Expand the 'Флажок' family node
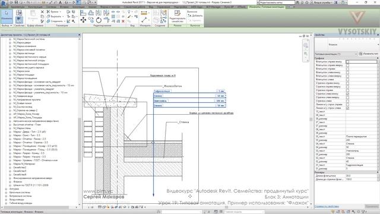Screen dimensions: 380x214 click(10, 182)
